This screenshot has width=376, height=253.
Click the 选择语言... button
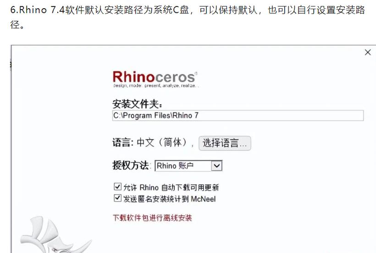[225, 143]
